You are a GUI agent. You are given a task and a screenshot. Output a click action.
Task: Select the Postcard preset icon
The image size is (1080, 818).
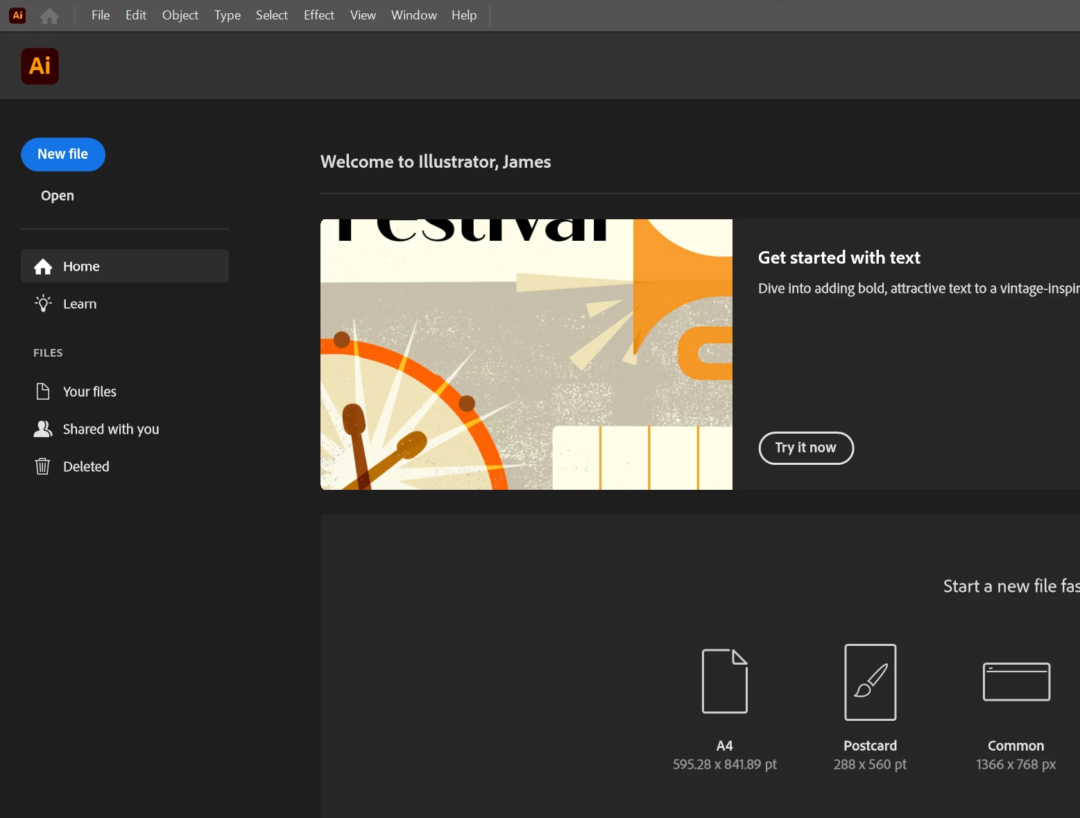point(871,682)
